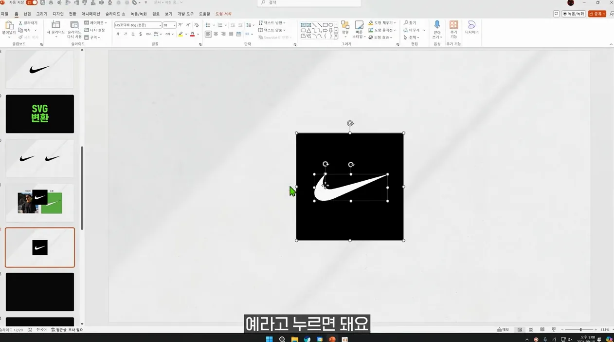The height and width of the screenshot is (342, 614).
Task: Open the Animations (애니메이션) tab
Action: click(91, 14)
